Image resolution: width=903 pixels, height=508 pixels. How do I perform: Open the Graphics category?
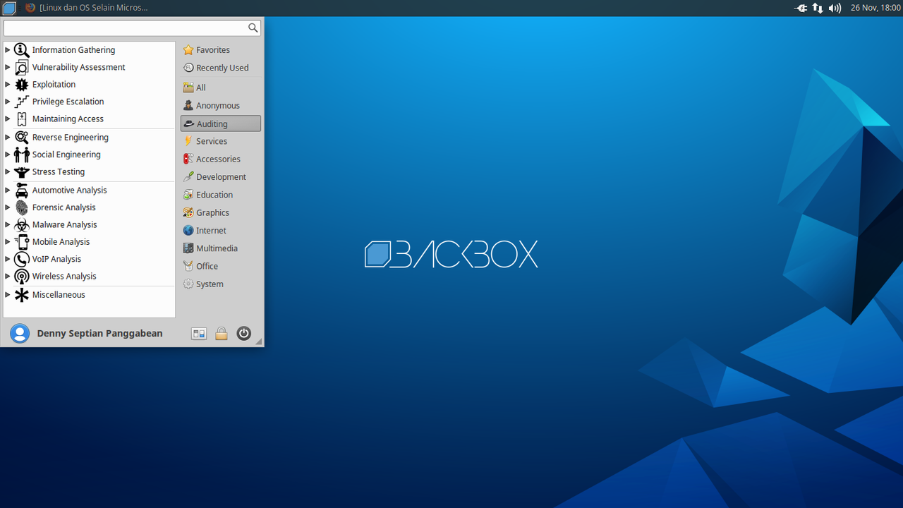click(221, 212)
